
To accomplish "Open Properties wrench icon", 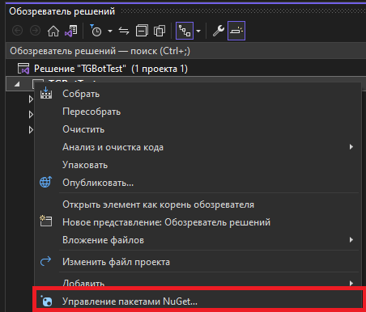I will point(219,31).
